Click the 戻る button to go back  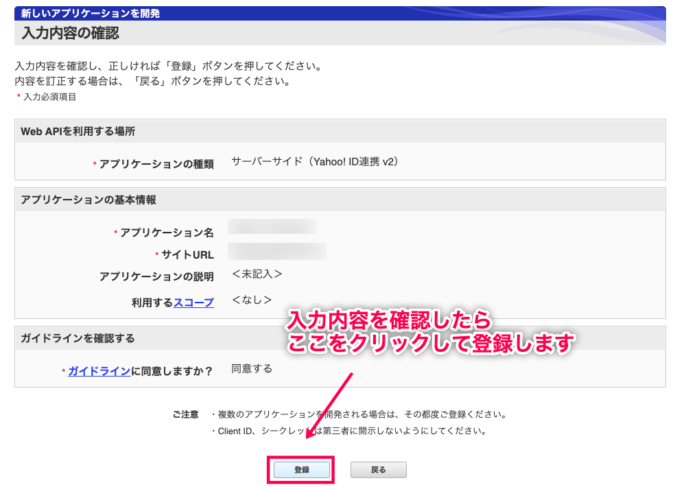378,469
